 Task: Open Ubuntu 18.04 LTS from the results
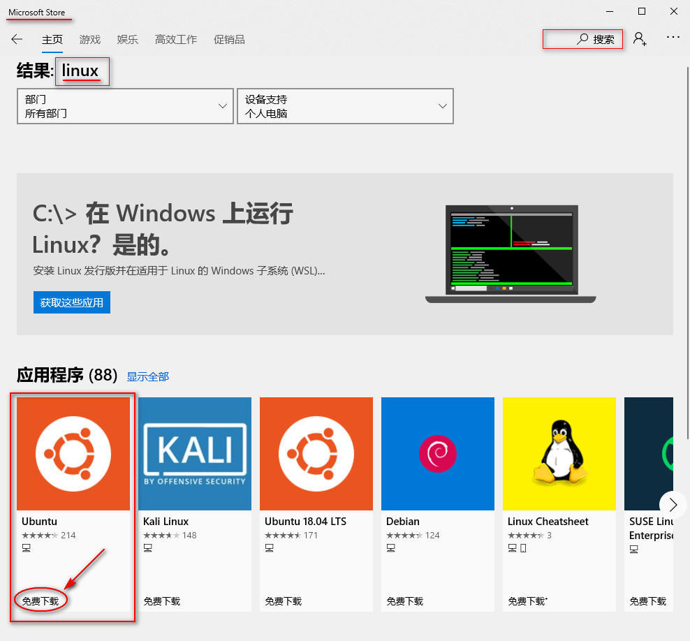pyautogui.click(x=316, y=452)
